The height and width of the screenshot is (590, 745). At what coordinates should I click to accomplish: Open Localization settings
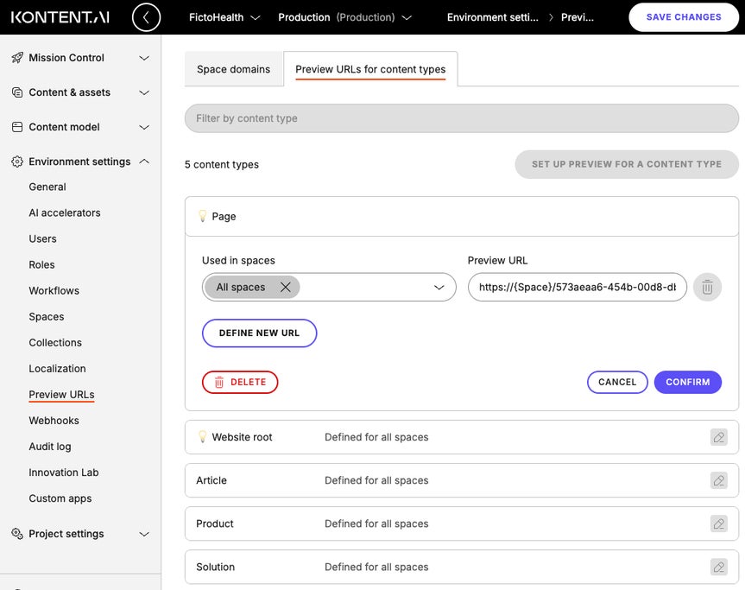pos(58,369)
